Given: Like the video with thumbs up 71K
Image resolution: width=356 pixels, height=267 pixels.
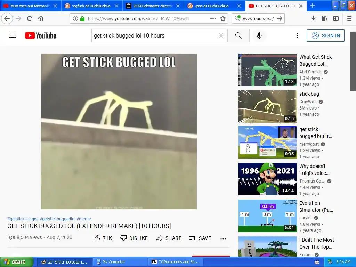Looking at the screenshot, I should tap(103, 238).
